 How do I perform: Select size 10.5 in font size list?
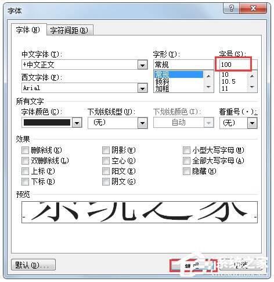tap(233, 81)
